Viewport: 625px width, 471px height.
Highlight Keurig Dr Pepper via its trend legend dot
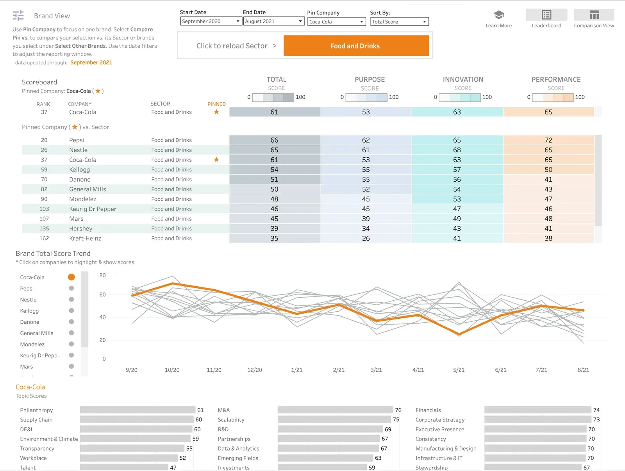tap(71, 355)
